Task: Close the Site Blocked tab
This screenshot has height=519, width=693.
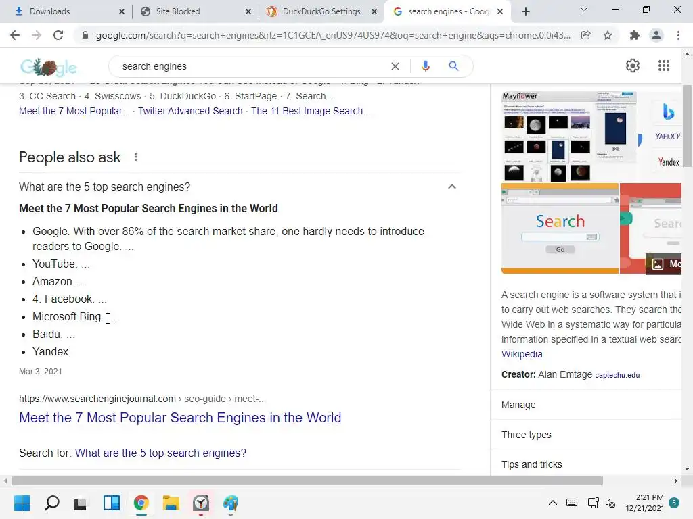Action: coord(248,11)
